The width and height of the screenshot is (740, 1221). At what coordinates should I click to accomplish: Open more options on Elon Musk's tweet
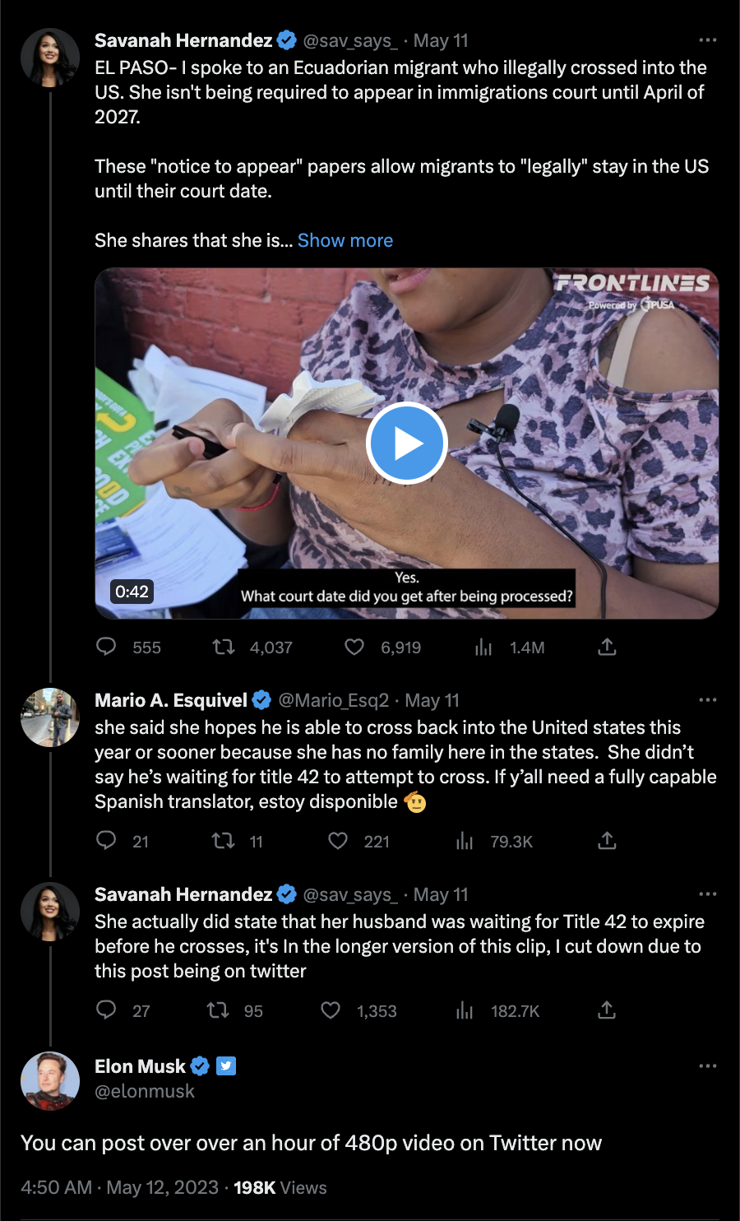tap(707, 1066)
